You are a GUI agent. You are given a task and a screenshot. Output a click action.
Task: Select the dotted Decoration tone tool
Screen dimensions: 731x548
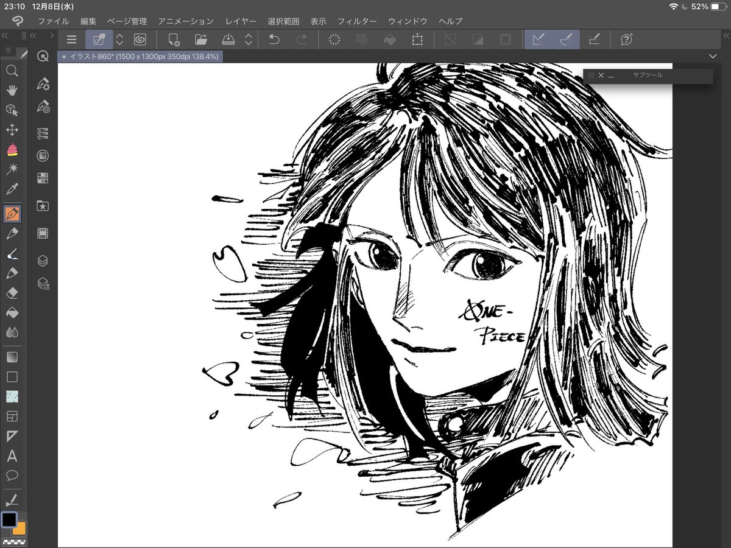tap(12, 396)
